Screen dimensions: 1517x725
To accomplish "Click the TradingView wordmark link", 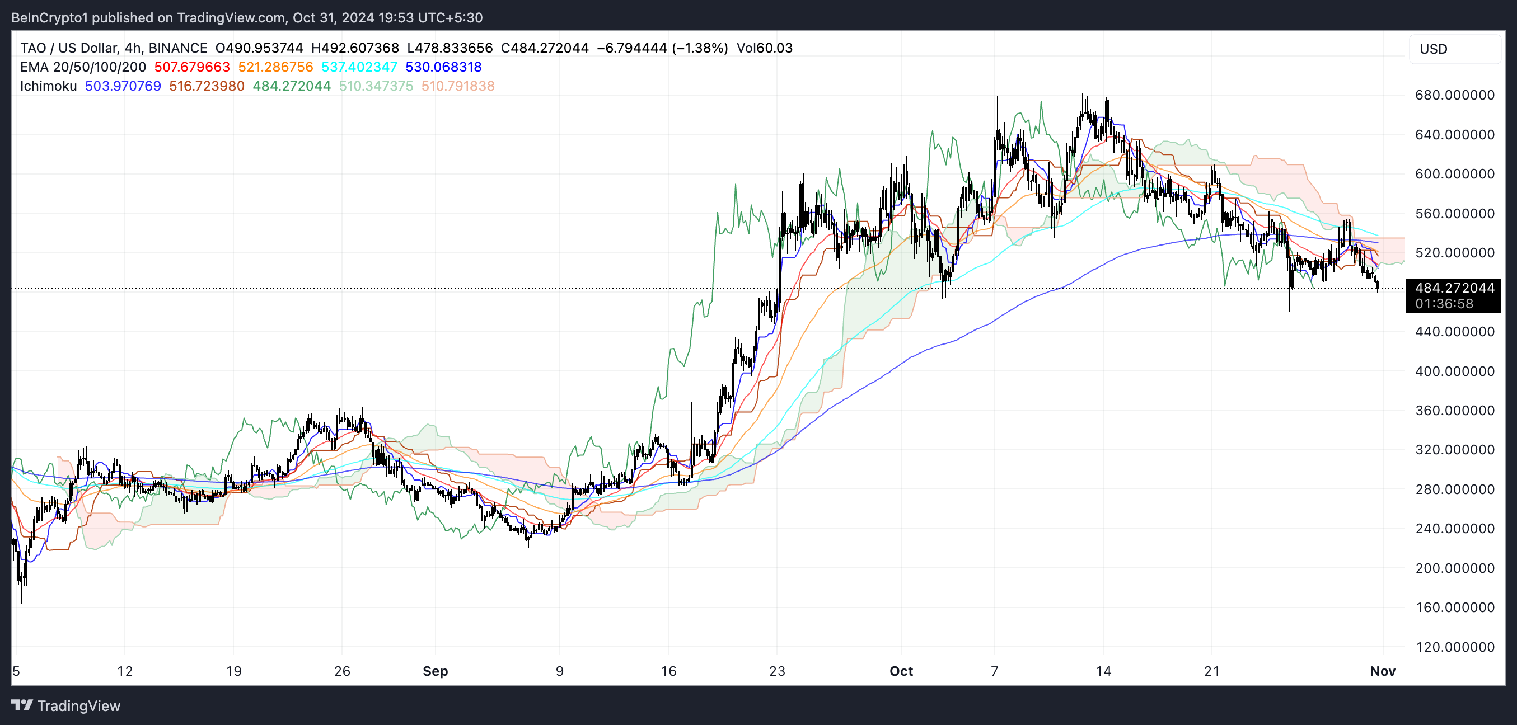I will pos(78,705).
